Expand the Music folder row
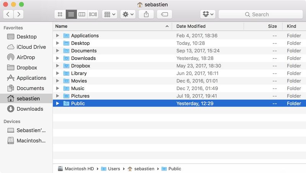306x173 pixels. (58, 88)
